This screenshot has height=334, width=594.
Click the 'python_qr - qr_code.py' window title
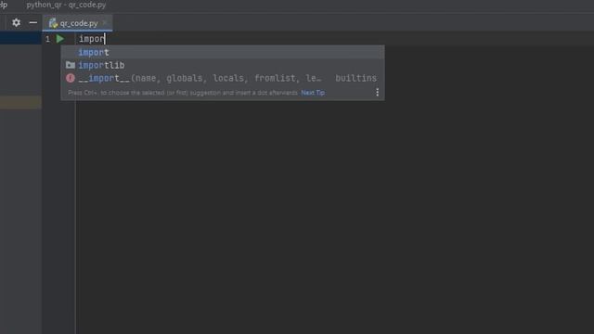coord(66,5)
